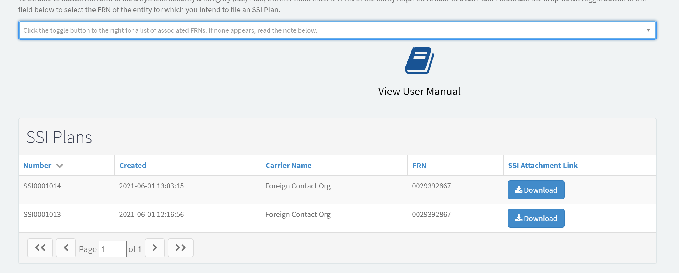679x273 pixels.
Task: Click the blue user manual book icon
Action: [419, 61]
